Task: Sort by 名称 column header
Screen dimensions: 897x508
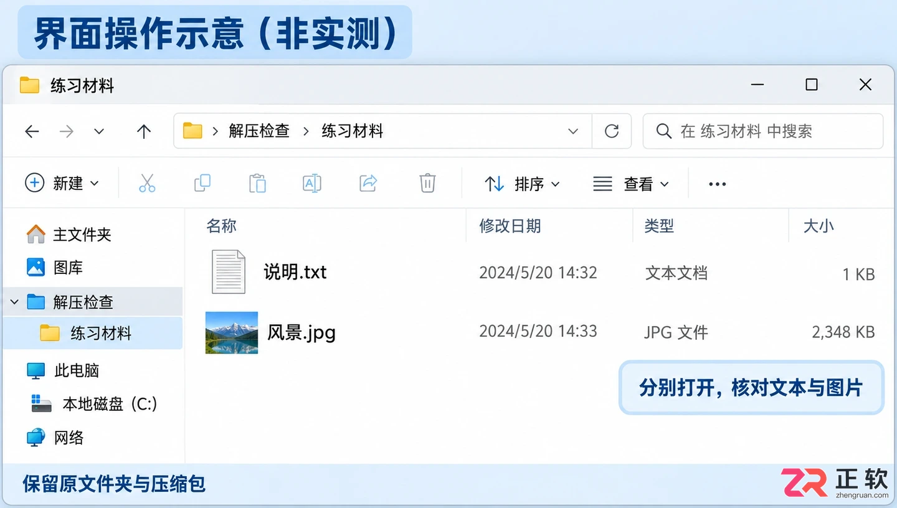Action: click(x=222, y=226)
